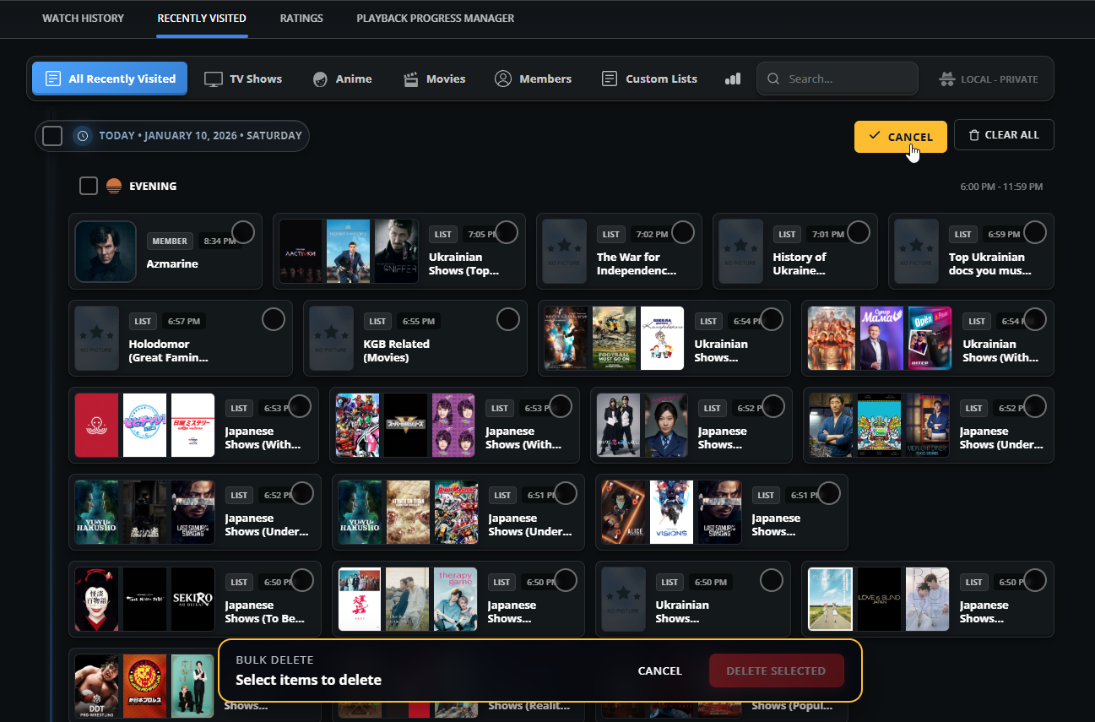This screenshot has height=722, width=1095.
Task: Click the bar chart stats icon
Action: 732,79
